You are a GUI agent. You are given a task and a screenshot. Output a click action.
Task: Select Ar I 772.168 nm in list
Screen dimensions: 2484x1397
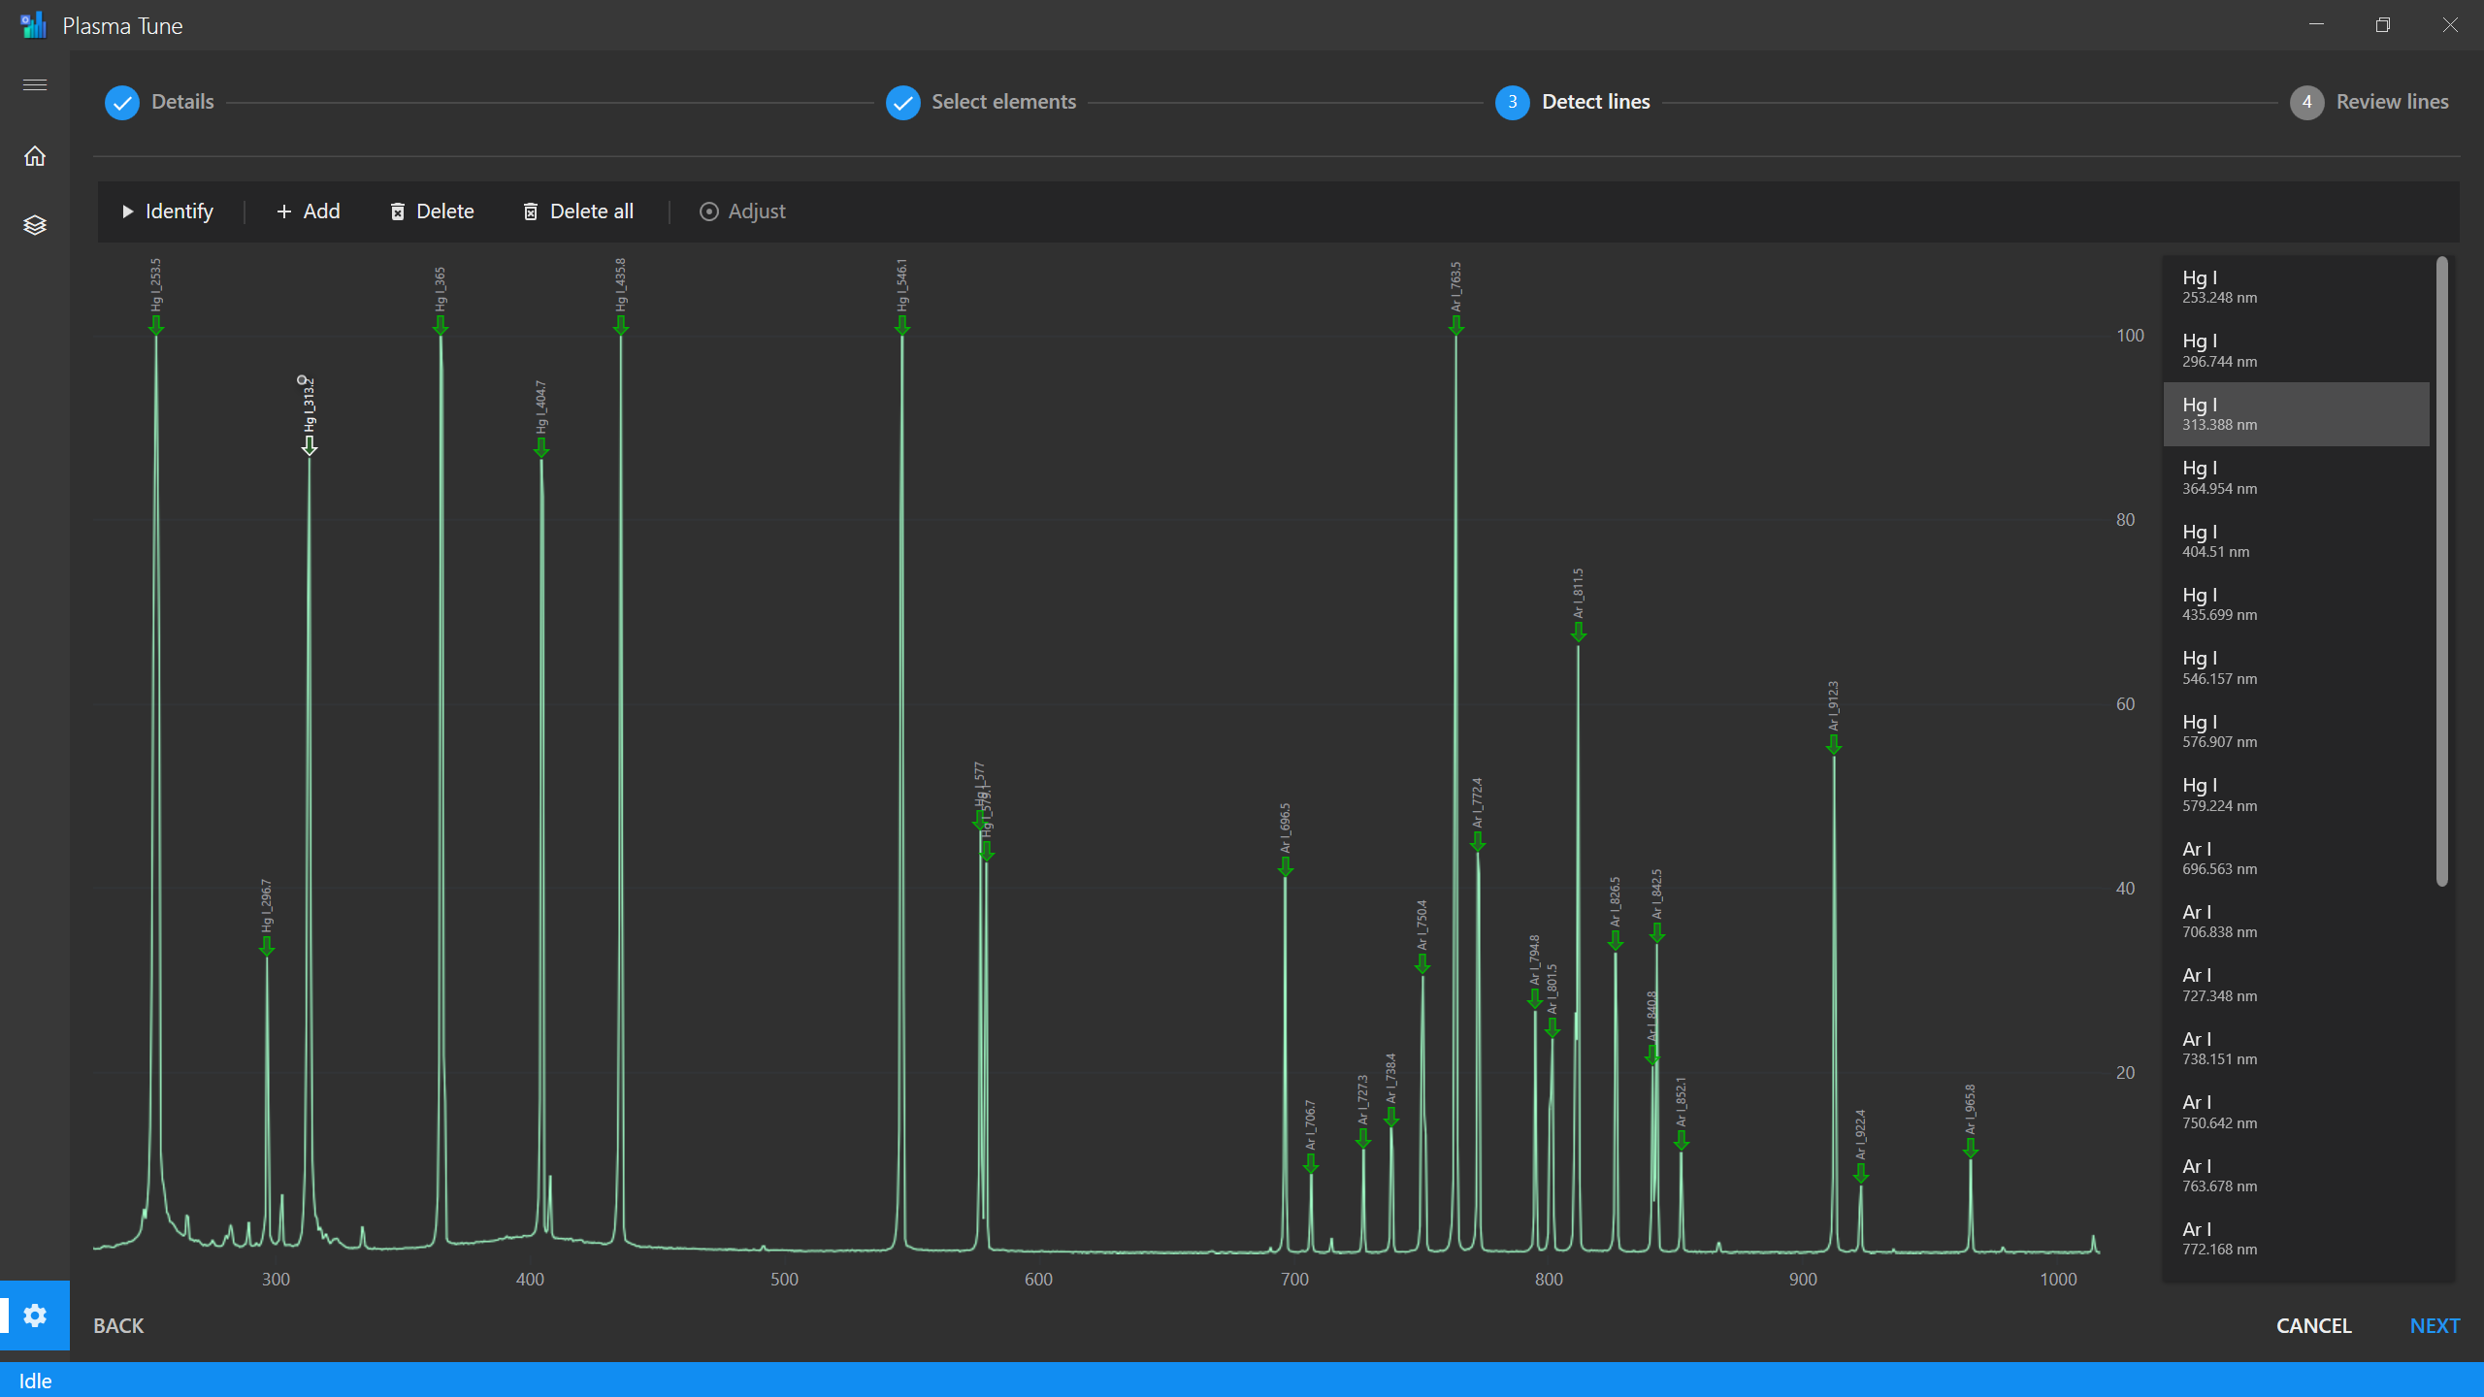coord(2296,1239)
